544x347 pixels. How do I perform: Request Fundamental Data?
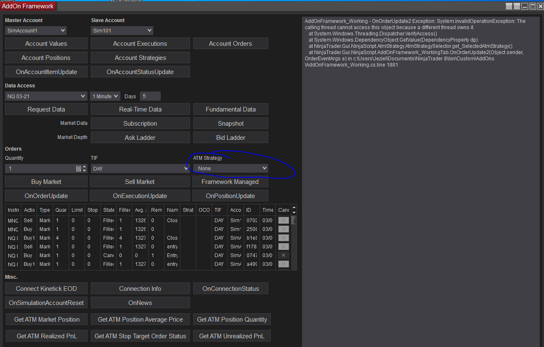230,109
